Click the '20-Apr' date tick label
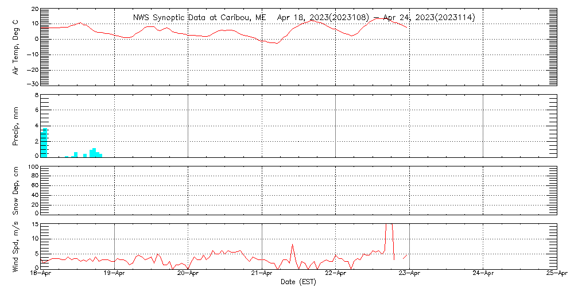The height and width of the screenshot is (287, 574). coord(188,274)
